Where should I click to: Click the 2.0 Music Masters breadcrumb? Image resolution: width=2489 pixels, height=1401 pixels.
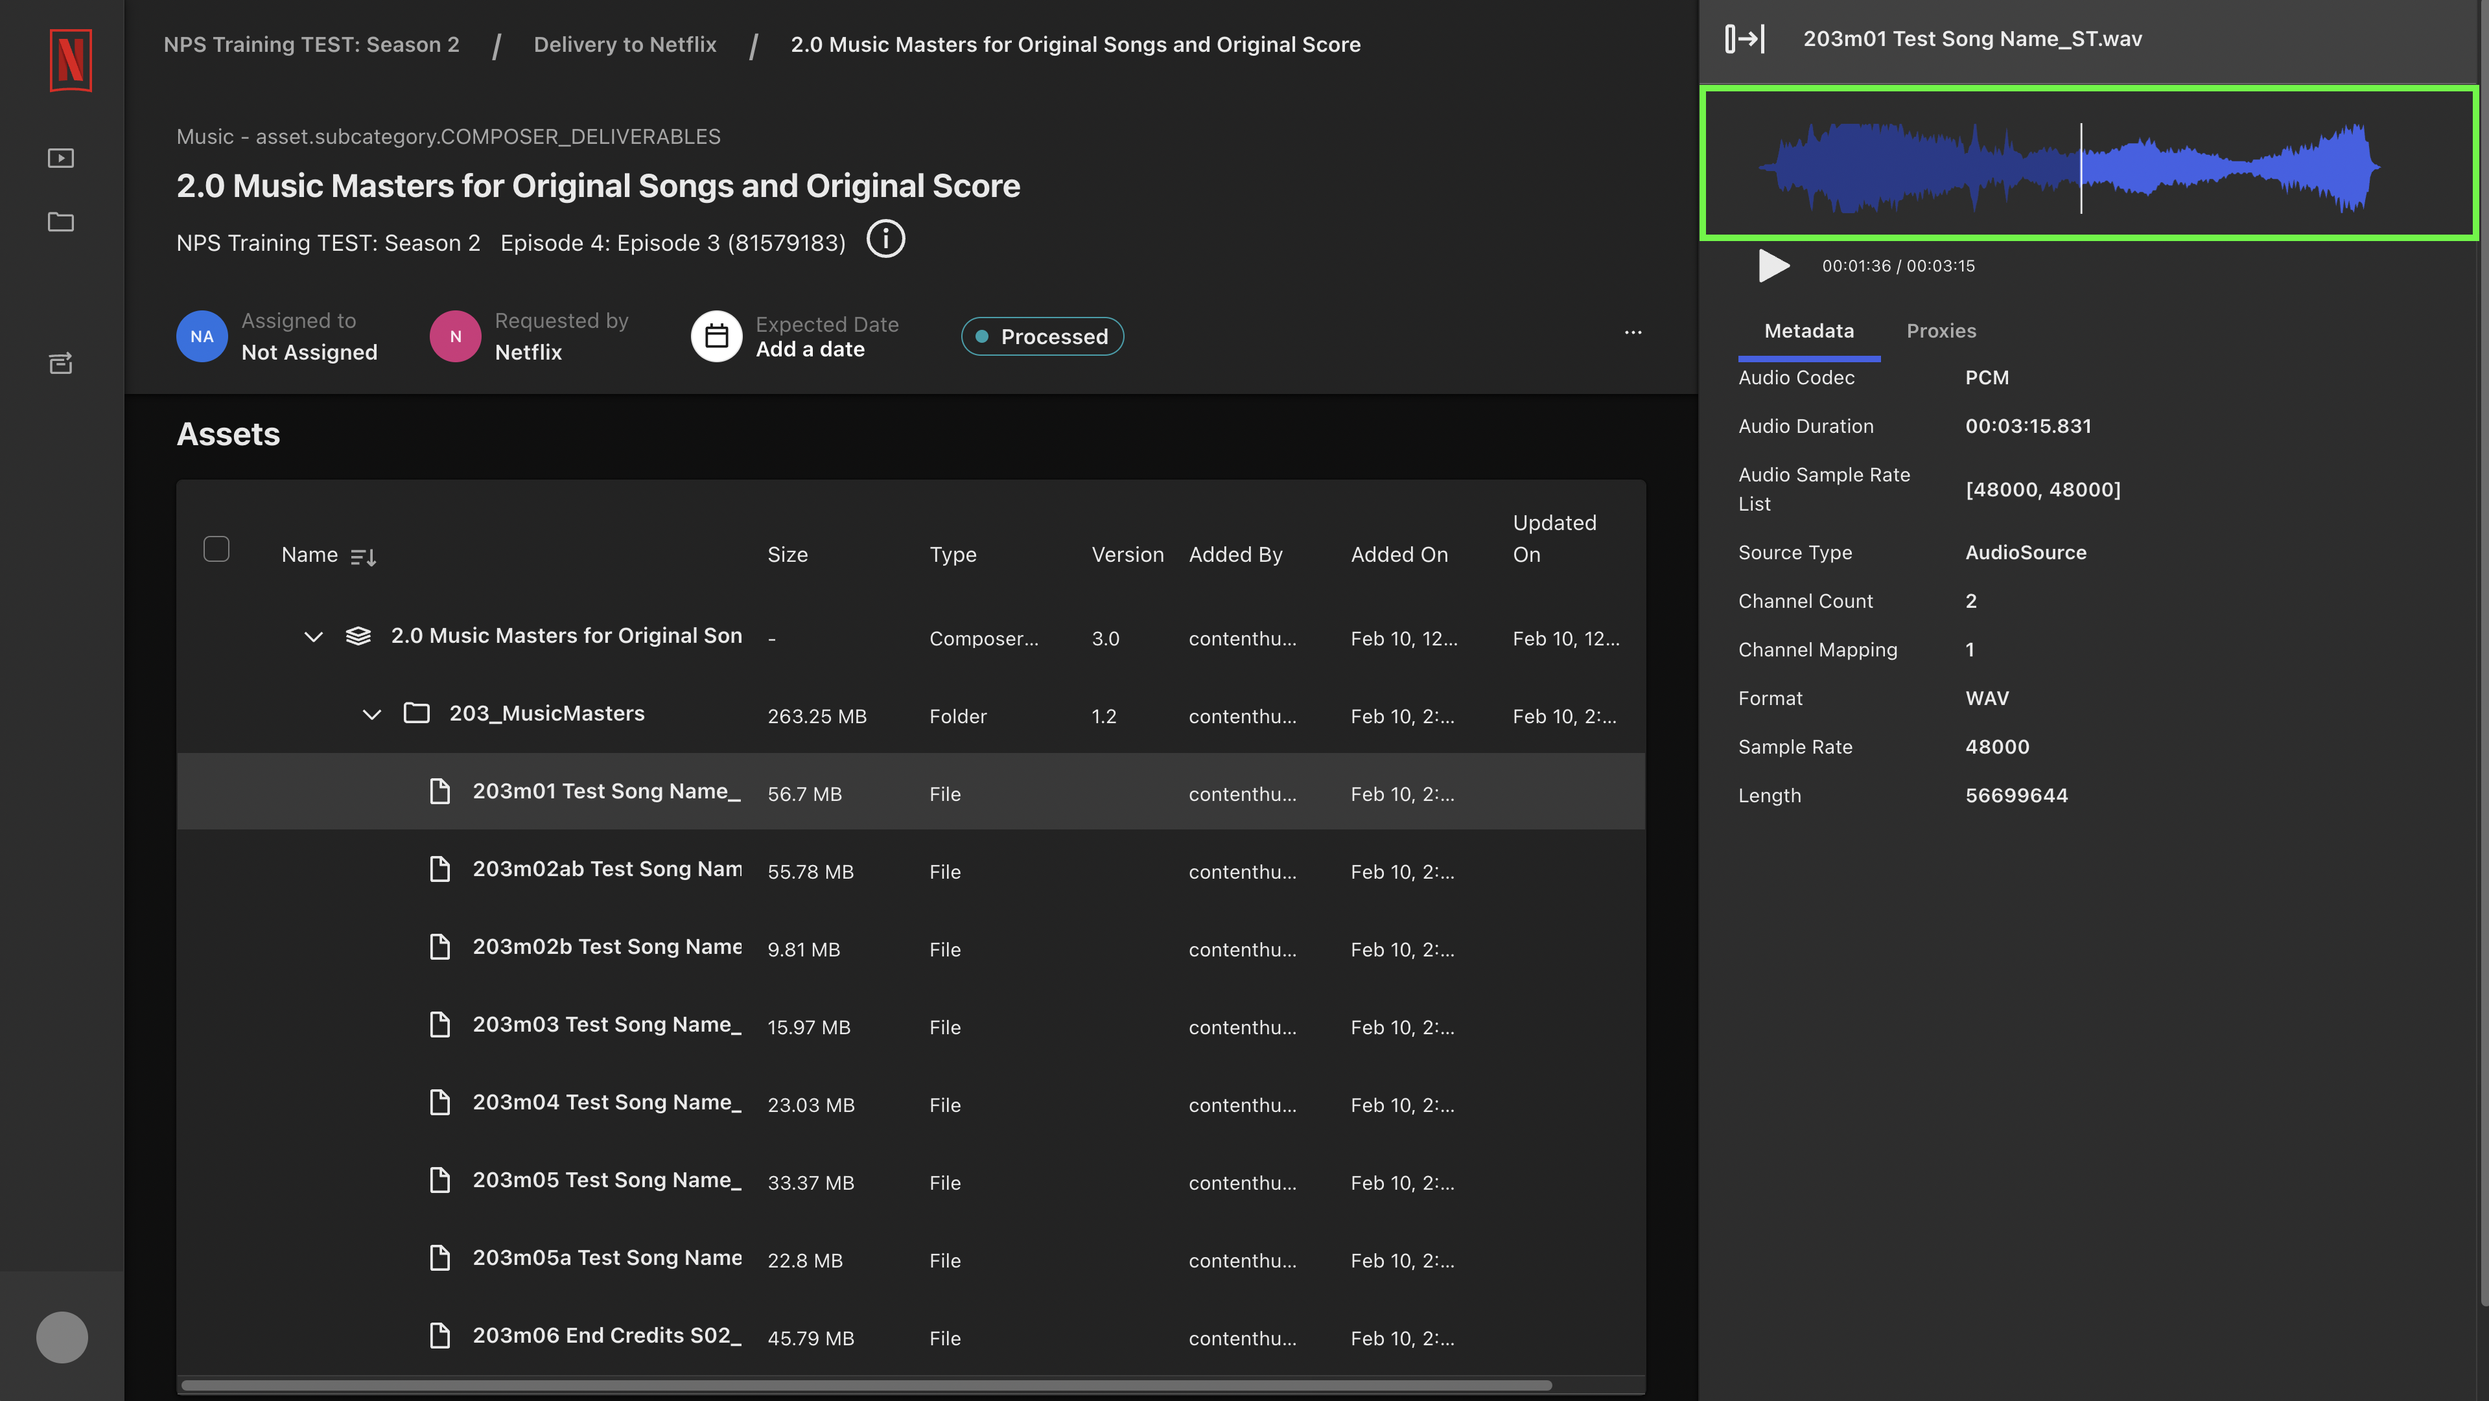(1075, 45)
